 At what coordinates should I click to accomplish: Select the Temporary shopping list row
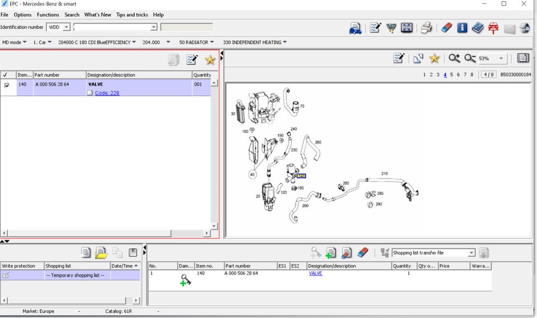(70, 275)
